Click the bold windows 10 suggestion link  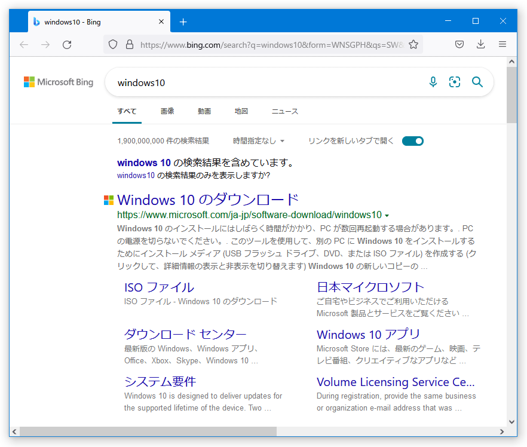pyautogui.click(x=144, y=163)
